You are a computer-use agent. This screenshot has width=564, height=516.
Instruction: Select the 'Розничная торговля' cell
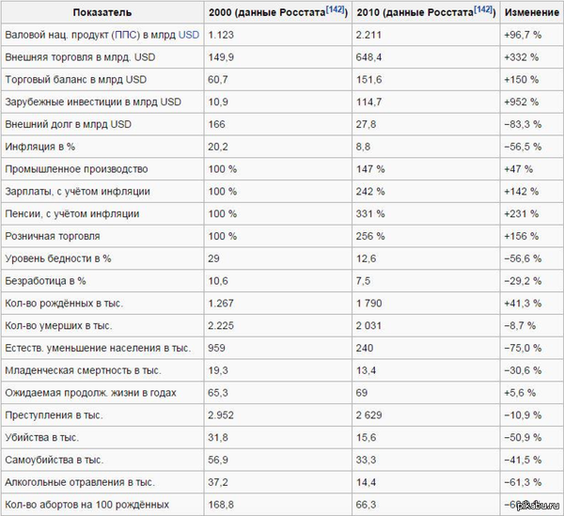(x=53, y=236)
